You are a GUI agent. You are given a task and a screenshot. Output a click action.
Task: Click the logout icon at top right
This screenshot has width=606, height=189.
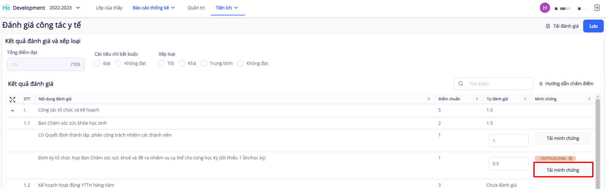pyautogui.click(x=597, y=8)
